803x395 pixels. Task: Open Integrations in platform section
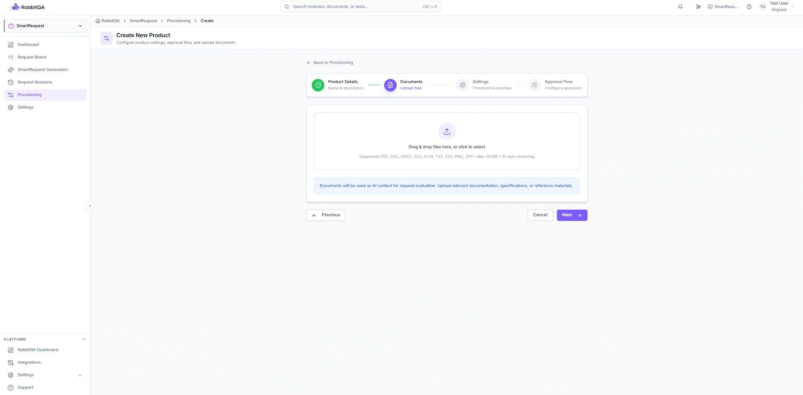(45, 362)
